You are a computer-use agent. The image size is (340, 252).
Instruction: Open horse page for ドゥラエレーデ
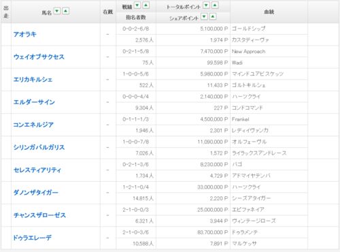coord(33,238)
